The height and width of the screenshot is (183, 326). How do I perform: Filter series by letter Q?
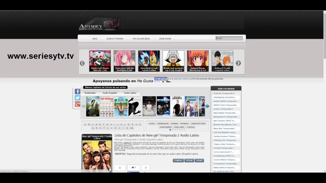93,128
